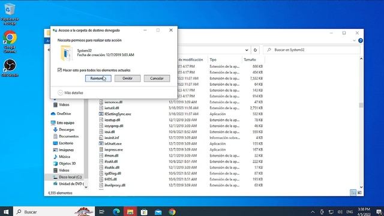Select the iexpress.exe application icon
The height and width of the screenshot is (216, 384).
pyautogui.click(x=101, y=149)
